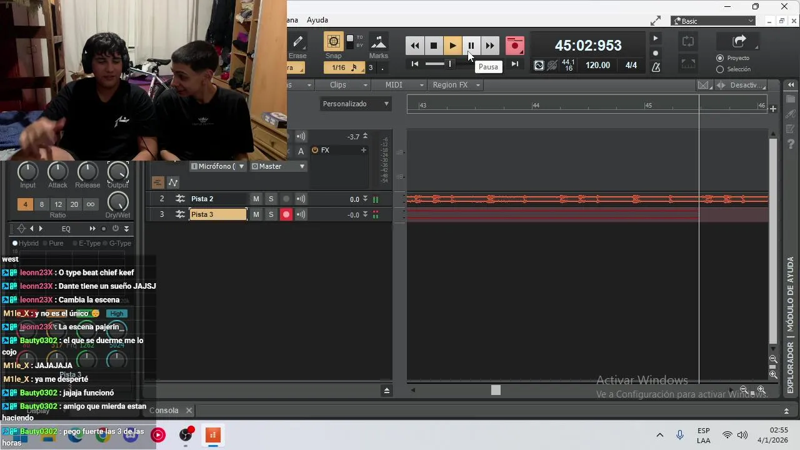Viewport: 800px width, 450px height.
Task: Open the Basic workspace dropdown
Action: 714,21
